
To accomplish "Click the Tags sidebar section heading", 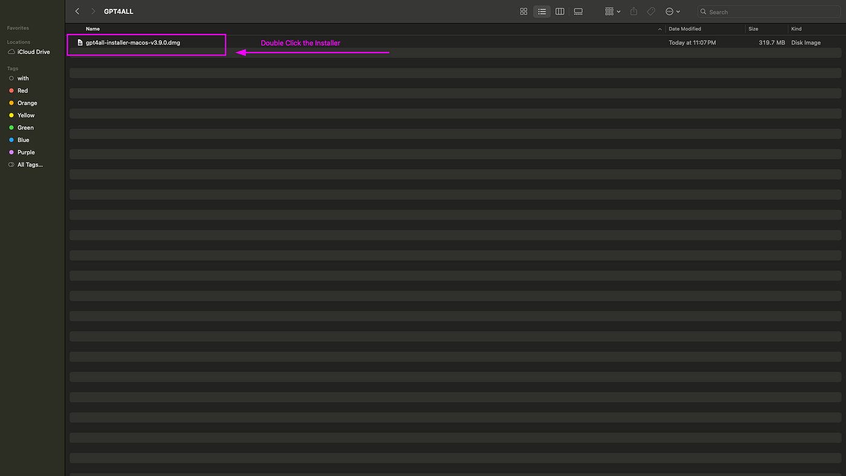I will tap(13, 69).
